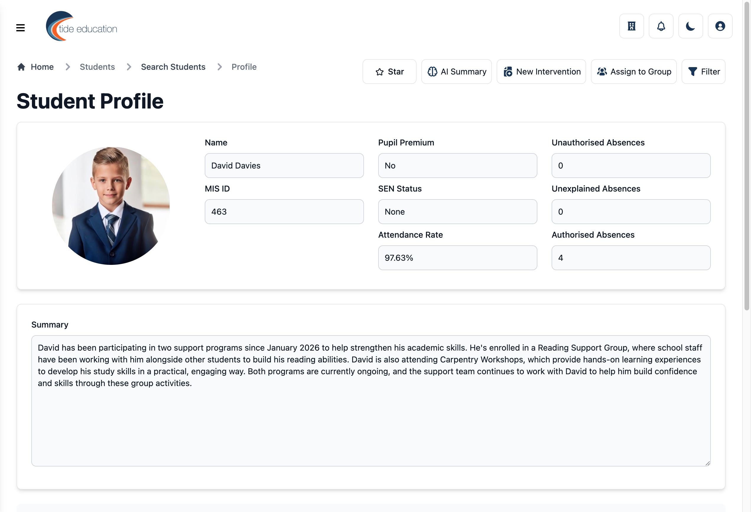Star this student profile

[x=389, y=72]
